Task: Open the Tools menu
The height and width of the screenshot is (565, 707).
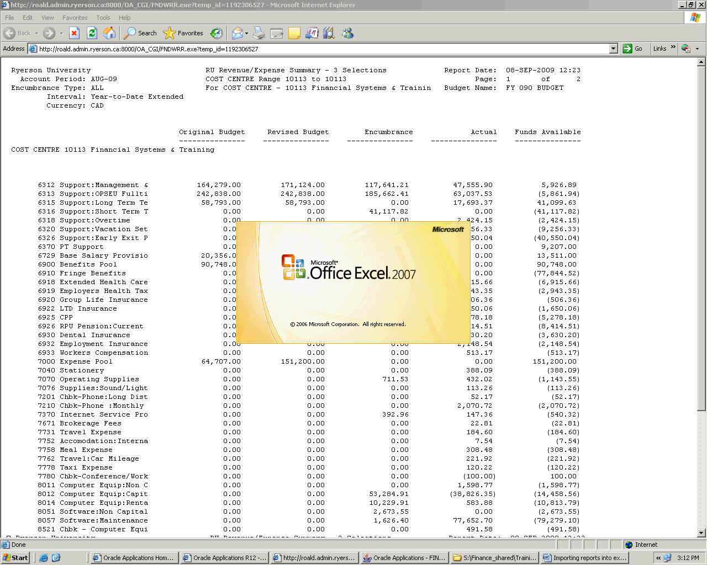Action: click(x=103, y=18)
